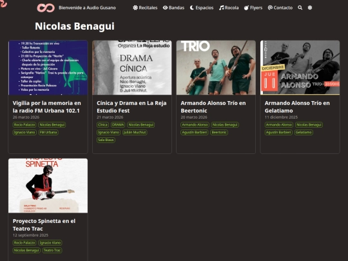
Task: Click the pink worm icon at corner
Action: click(x=4, y=3)
